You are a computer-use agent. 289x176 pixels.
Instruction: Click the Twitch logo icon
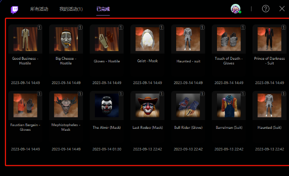pos(15,10)
